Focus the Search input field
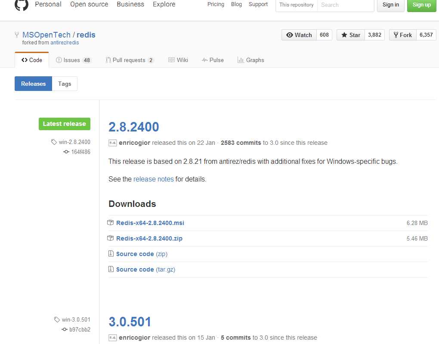439x344 pixels. 346,5
